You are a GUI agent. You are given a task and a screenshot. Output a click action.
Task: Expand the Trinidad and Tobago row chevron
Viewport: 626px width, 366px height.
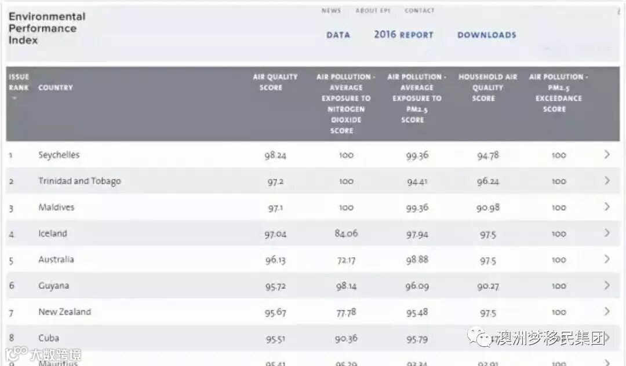[x=607, y=181]
